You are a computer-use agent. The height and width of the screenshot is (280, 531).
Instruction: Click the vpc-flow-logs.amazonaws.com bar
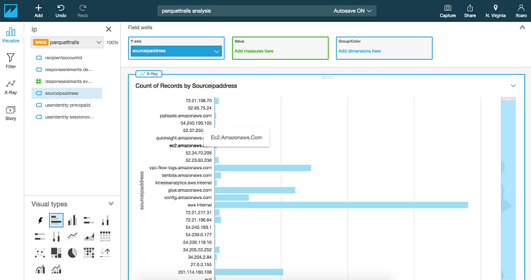[263, 168]
